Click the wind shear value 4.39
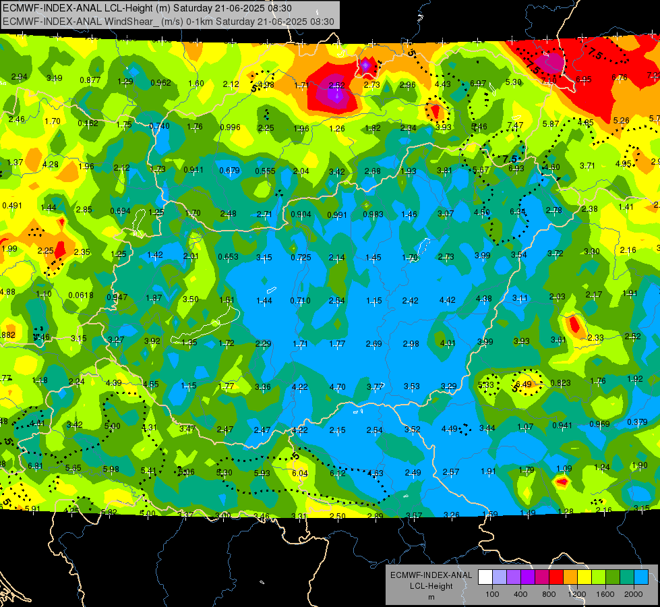This screenshot has width=660, height=607. point(114,383)
